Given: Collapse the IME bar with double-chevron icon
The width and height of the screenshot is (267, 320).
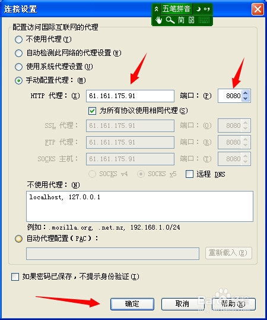Looking at the screenshot, I should click(x=156, y=9).
